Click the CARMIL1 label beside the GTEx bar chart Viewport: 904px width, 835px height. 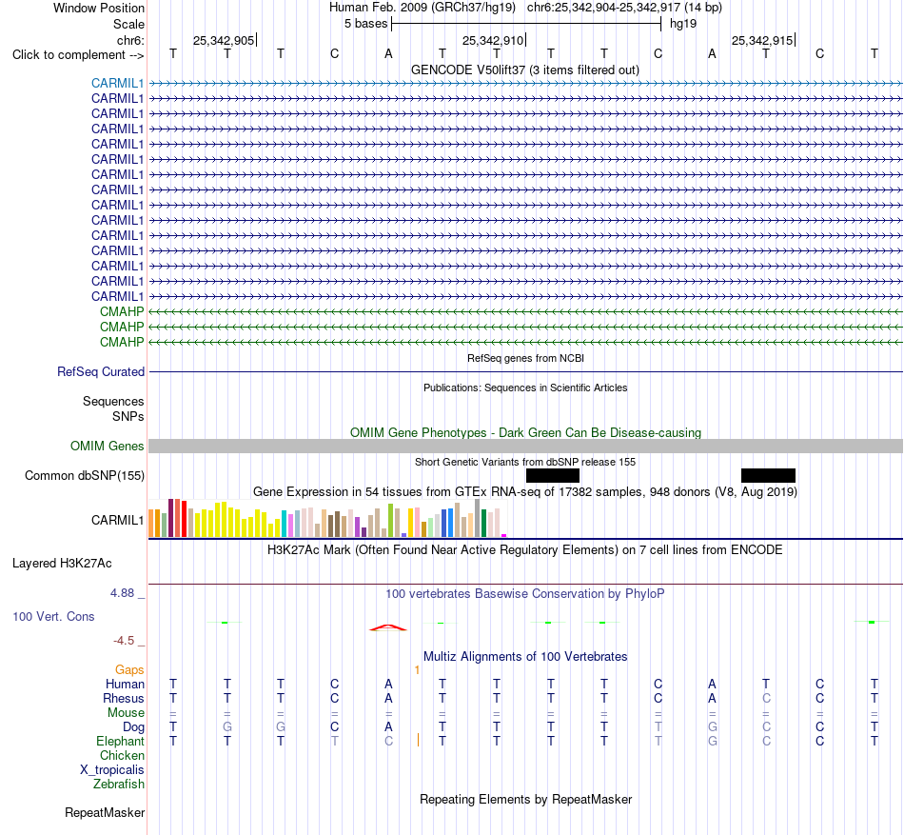pyautogui.click(x=117, y=520)
